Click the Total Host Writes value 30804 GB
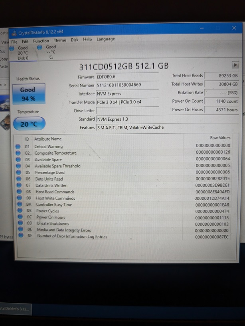245x326 pixels. (x=221, y=84)
